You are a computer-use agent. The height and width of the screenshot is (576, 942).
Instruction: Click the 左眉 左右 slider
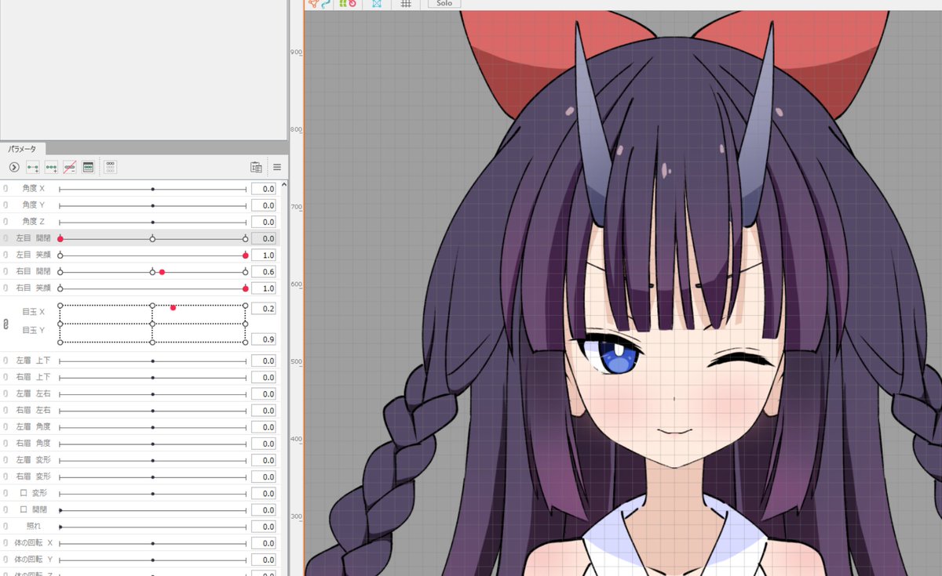coord(152,393)
